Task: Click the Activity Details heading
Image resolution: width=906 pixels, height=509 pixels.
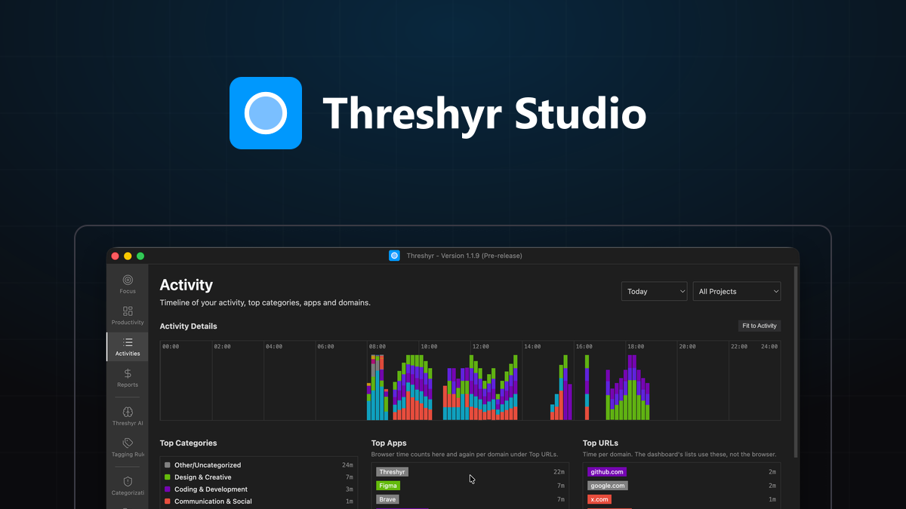Action: click(188, 327)
